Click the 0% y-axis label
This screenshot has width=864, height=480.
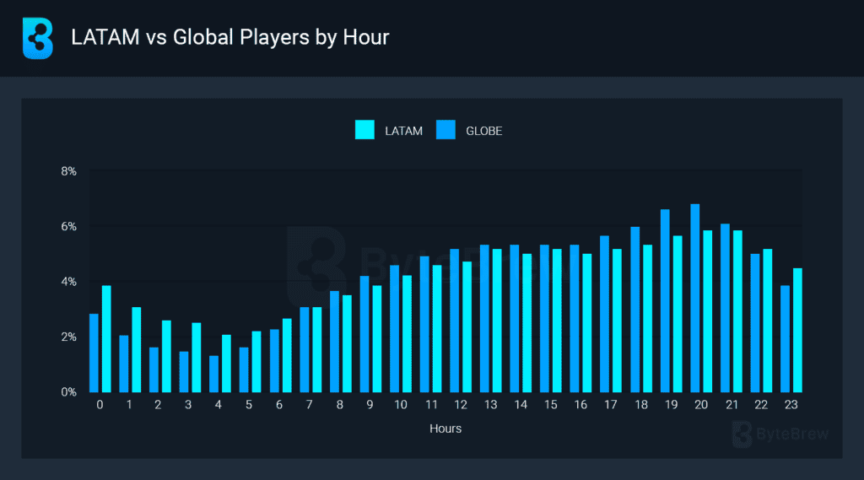[68, 392]
